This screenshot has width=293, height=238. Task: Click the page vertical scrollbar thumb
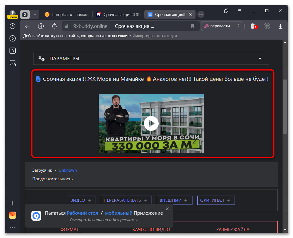coord(285,107)
